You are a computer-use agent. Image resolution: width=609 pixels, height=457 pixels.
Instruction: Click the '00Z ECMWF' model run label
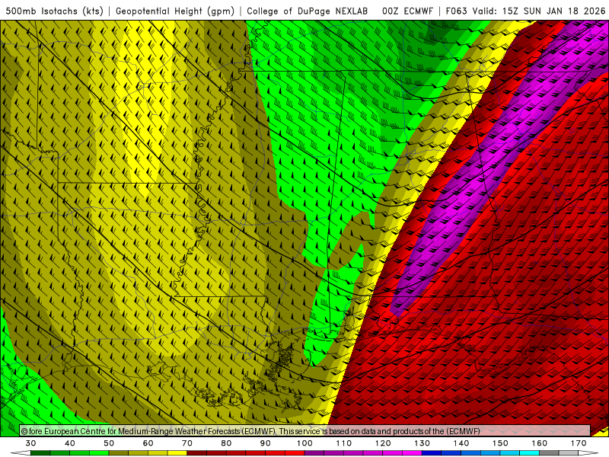click(407, 11)
